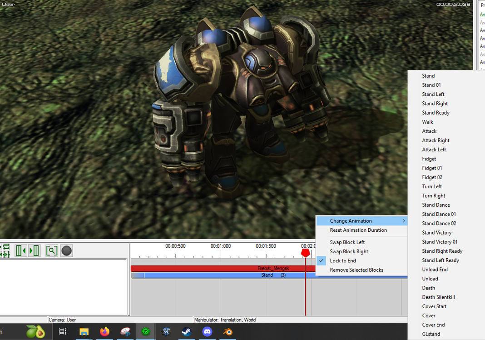
Task: Expand the Change Animation arrow
Action: 404,221
